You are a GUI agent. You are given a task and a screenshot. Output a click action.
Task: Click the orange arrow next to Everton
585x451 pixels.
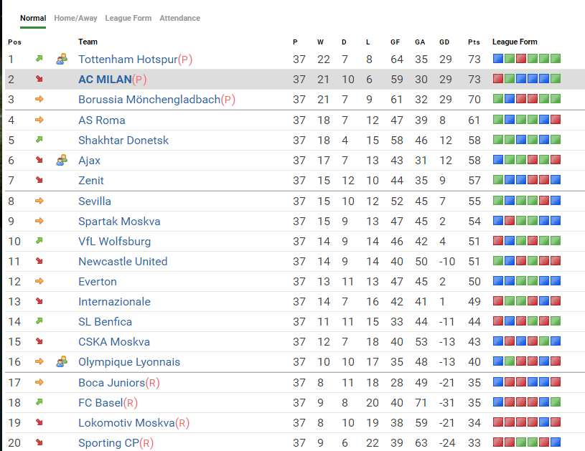[39, 281]
